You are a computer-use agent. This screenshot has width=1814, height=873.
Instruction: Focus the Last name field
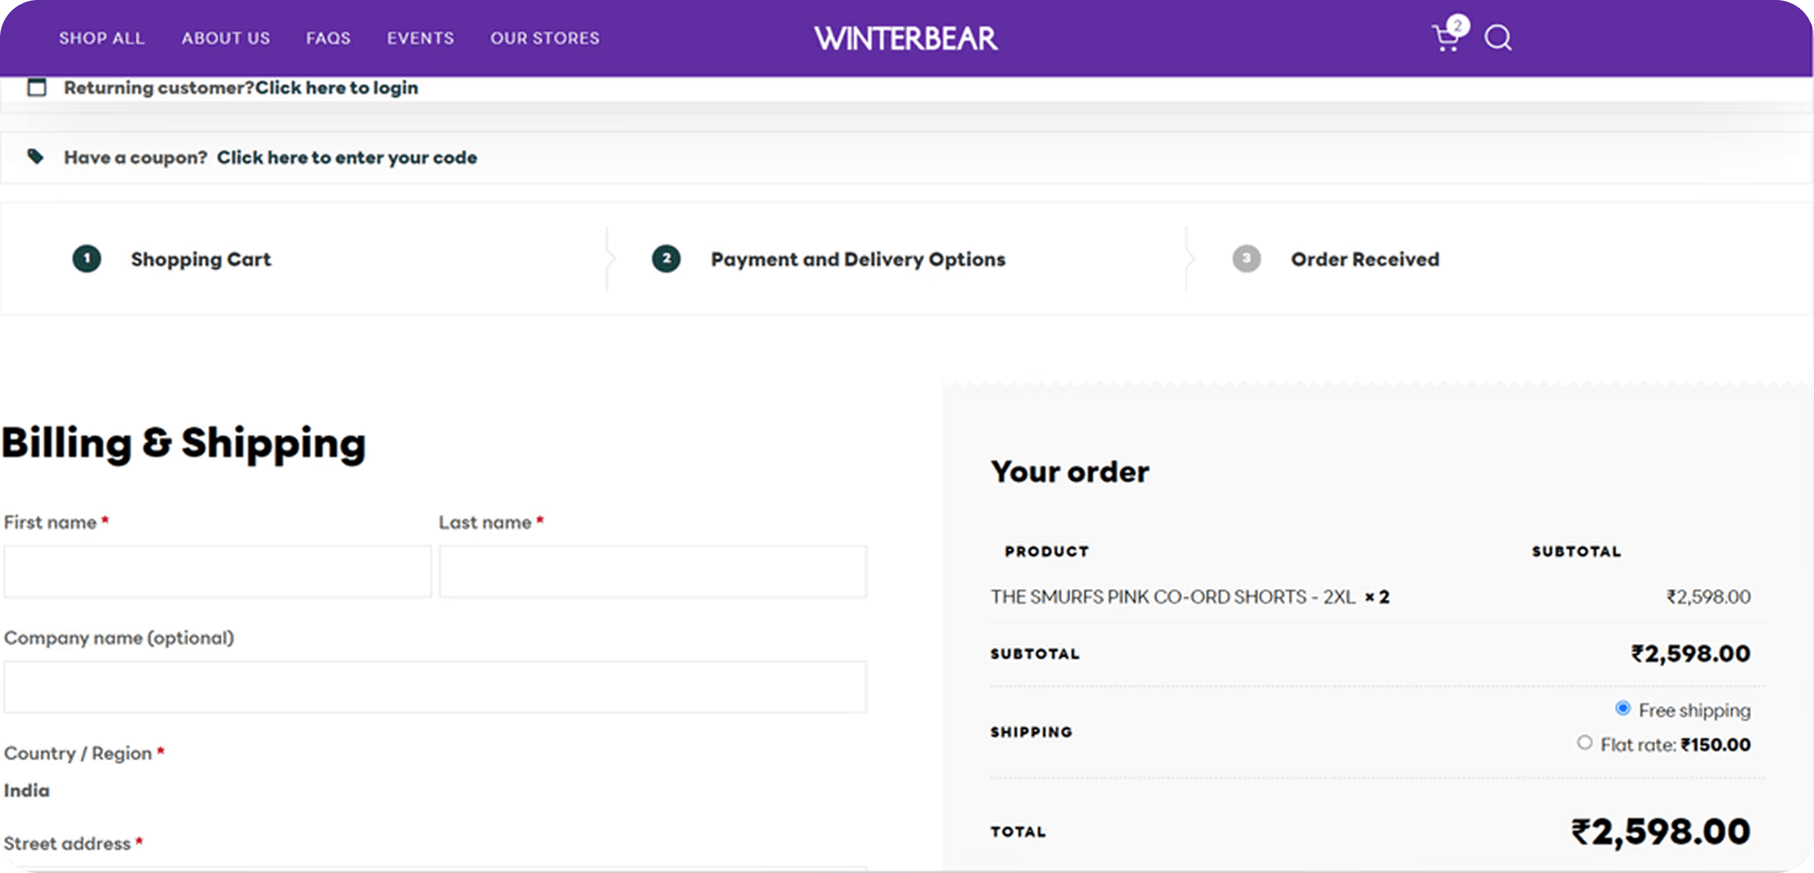(652, 572)
